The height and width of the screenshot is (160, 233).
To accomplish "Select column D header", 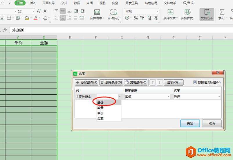I will pyautogui.click(x=44, y=38).
